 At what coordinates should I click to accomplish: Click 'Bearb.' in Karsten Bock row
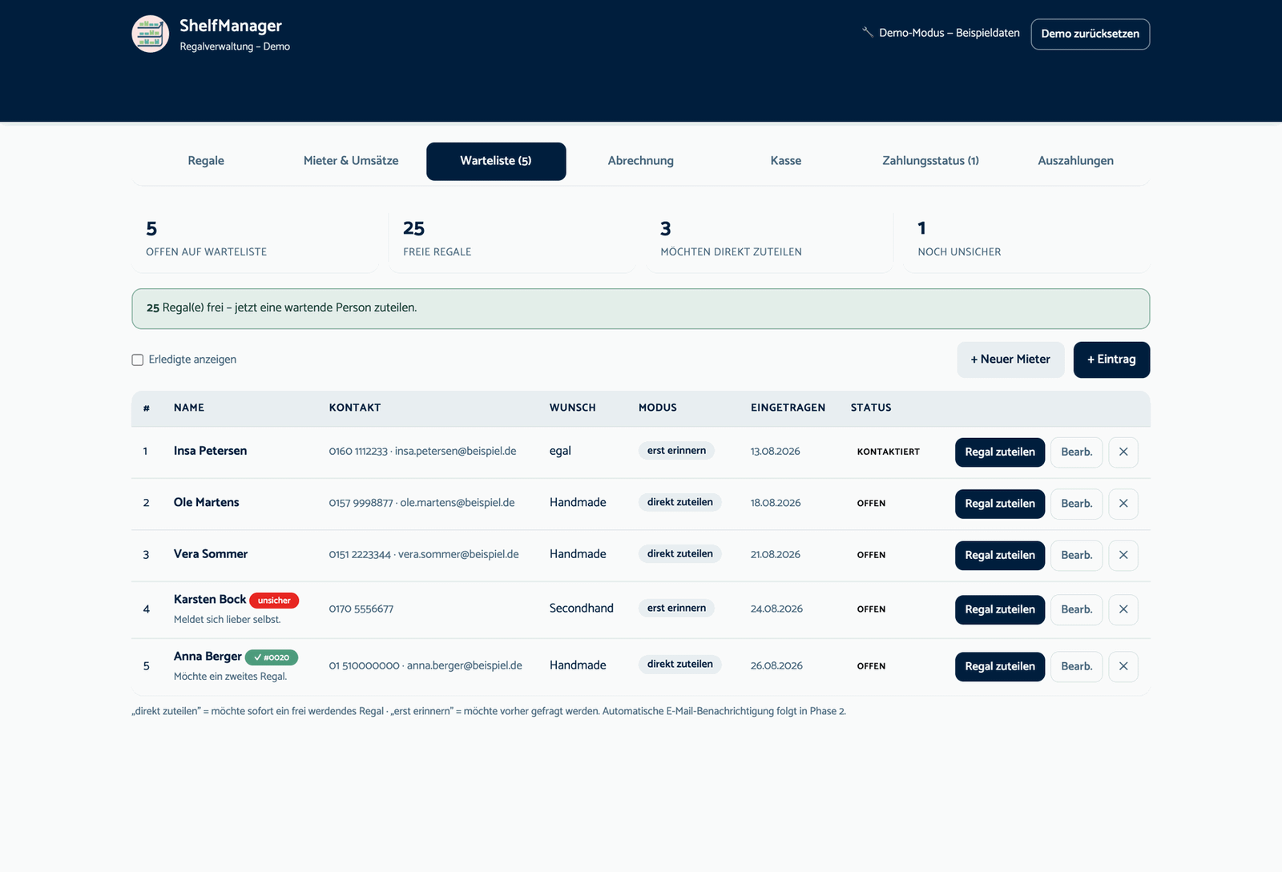click(1077, 609)
